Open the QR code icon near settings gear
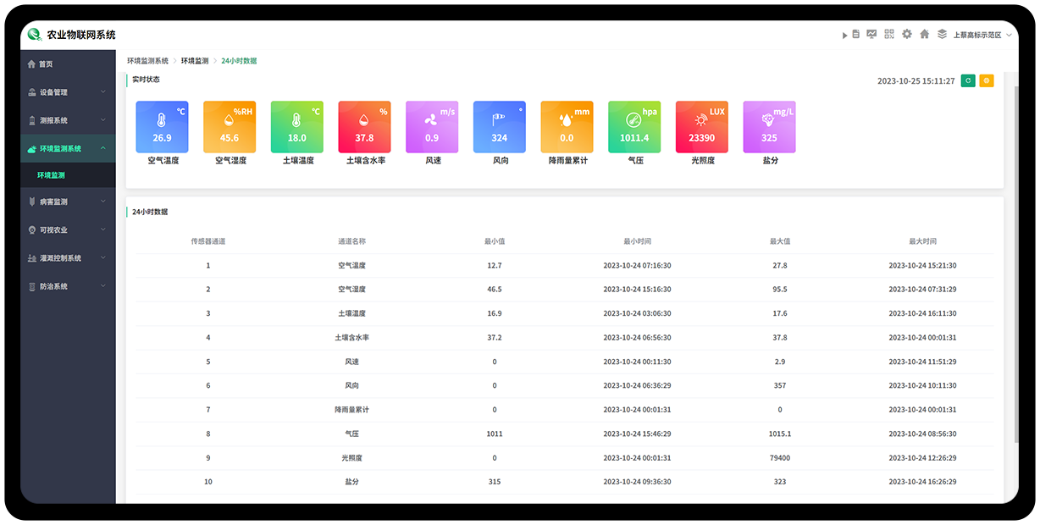1040x525 pixels. [x=889, y=34]
